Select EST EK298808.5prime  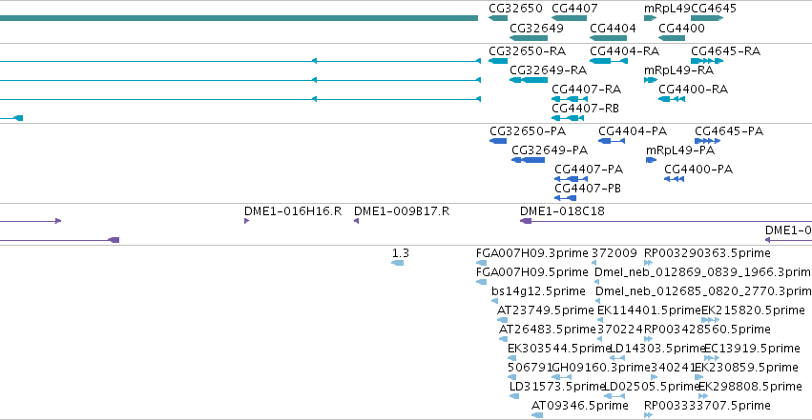750,387
